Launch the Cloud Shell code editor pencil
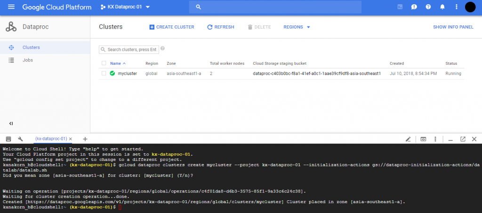The image size is (482, 213). (408, 139)
